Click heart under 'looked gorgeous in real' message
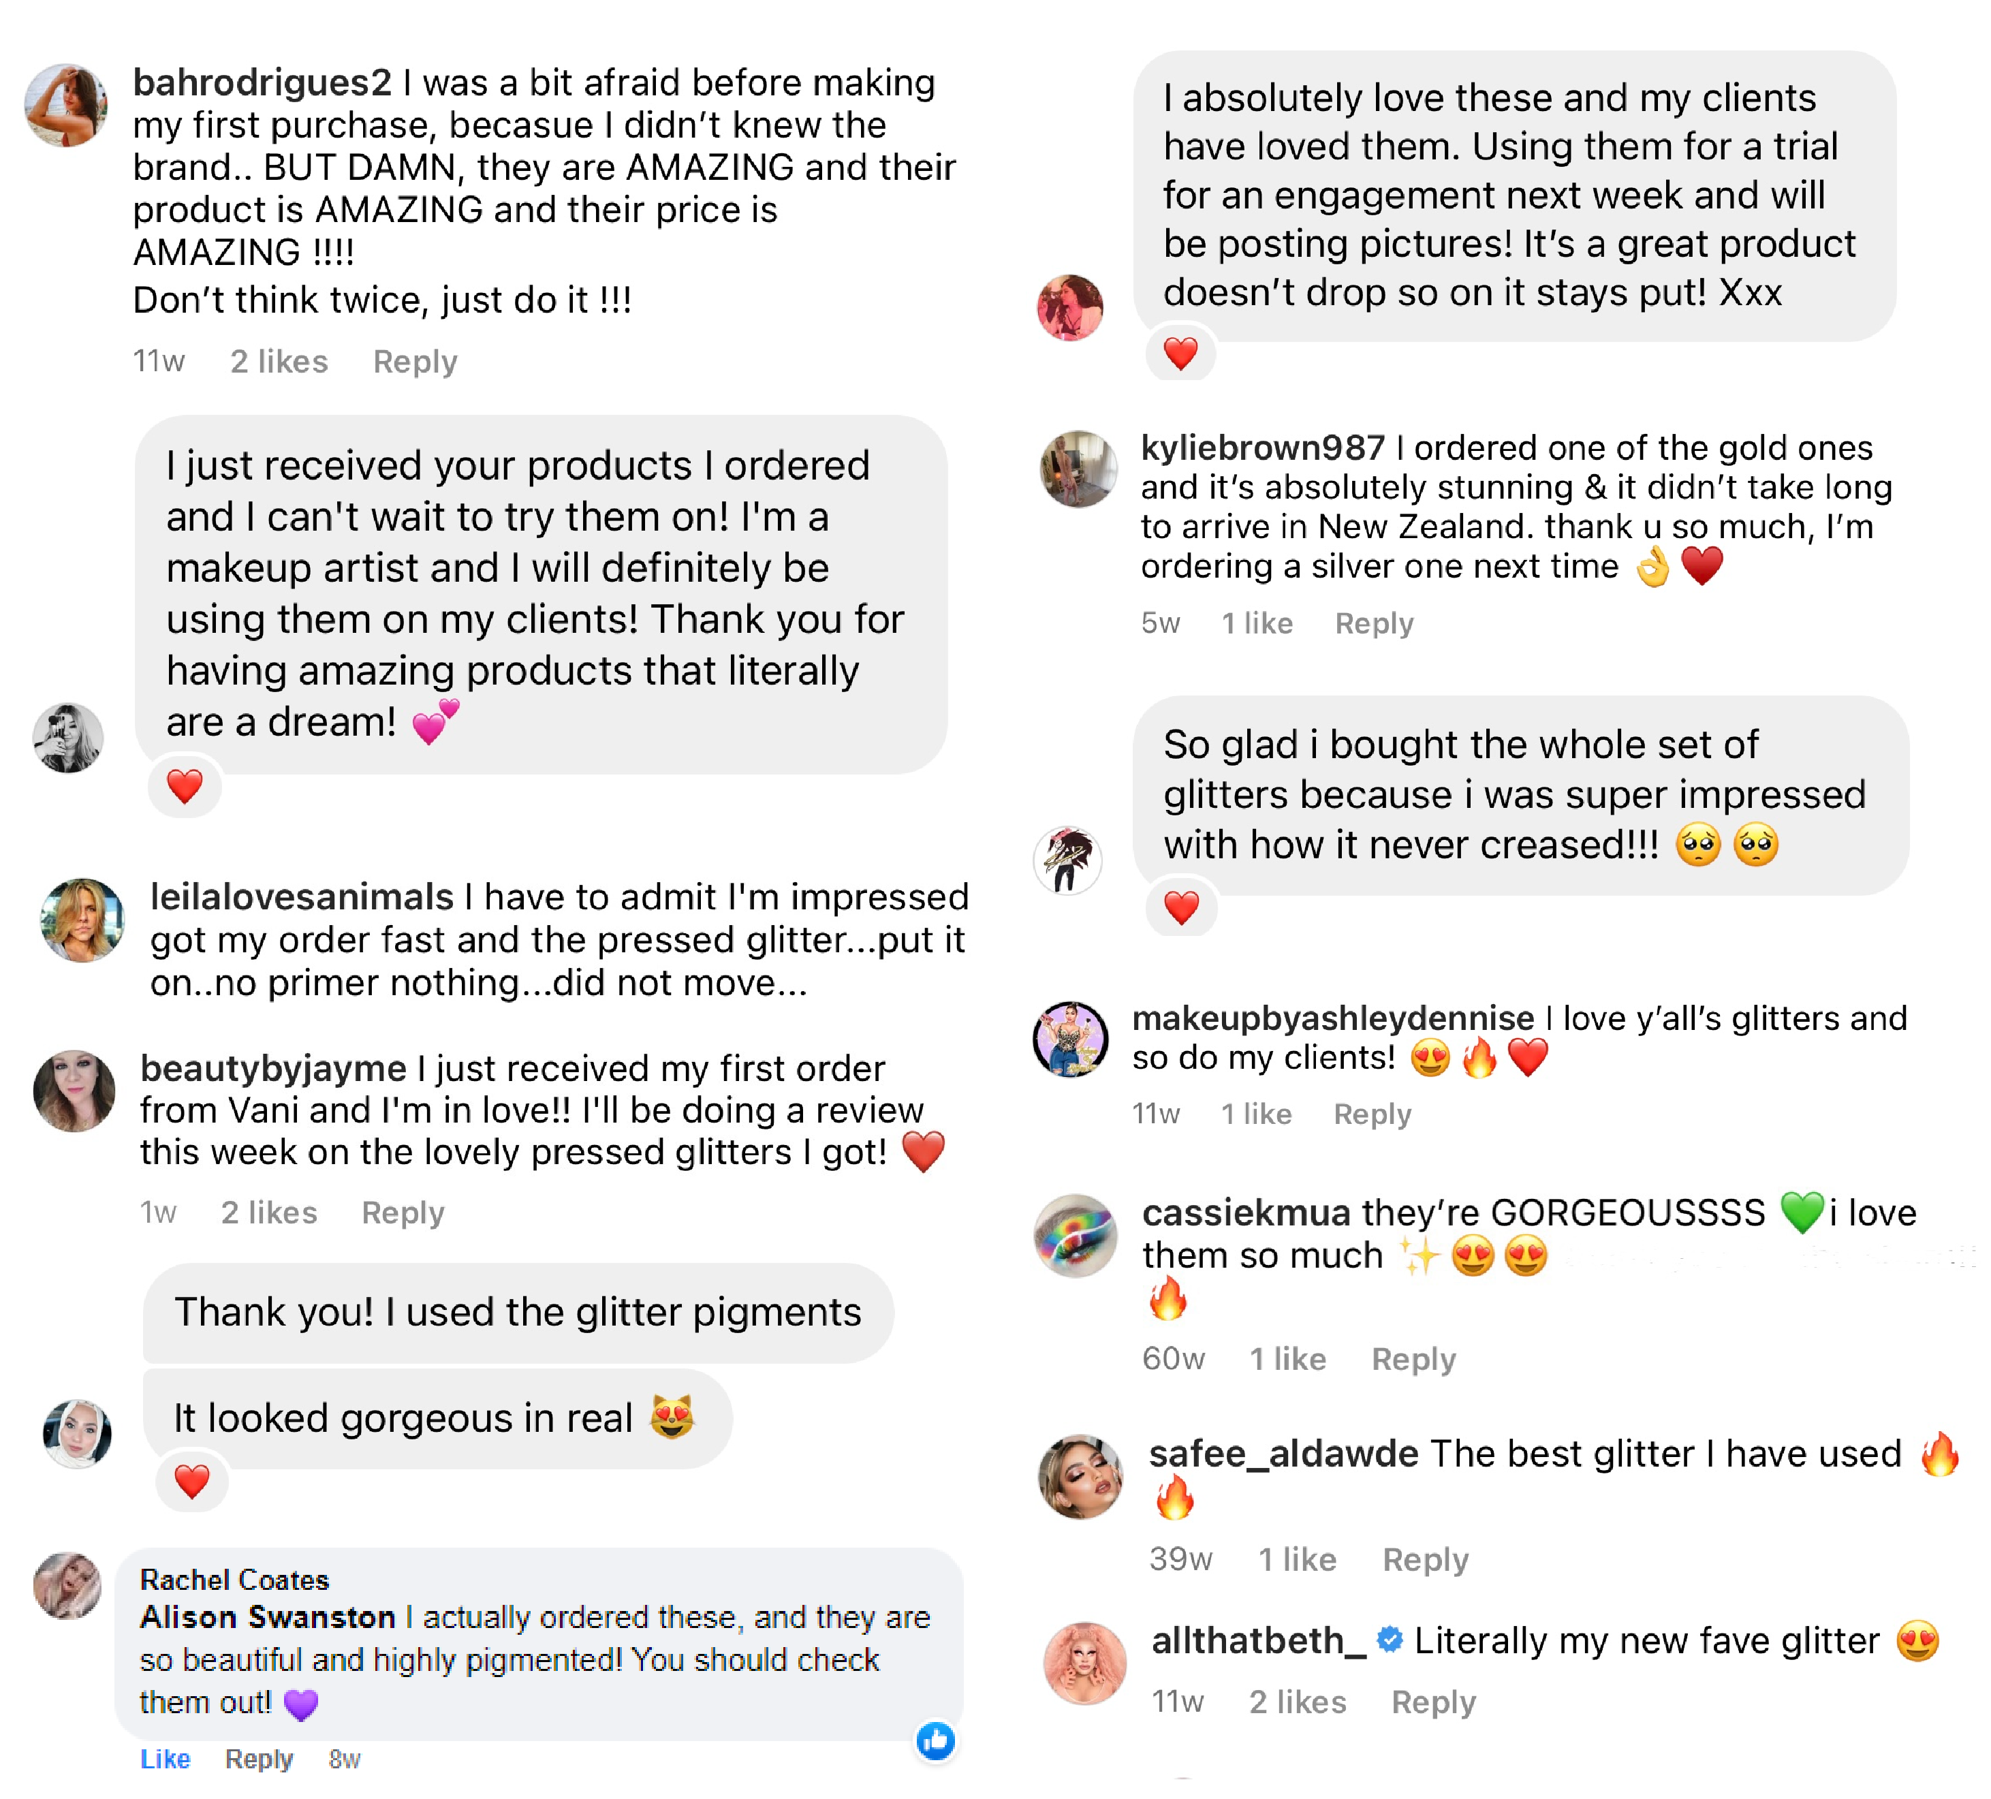The height and width of the screenshot is (1799, 1991). [x=191, y=1481]
